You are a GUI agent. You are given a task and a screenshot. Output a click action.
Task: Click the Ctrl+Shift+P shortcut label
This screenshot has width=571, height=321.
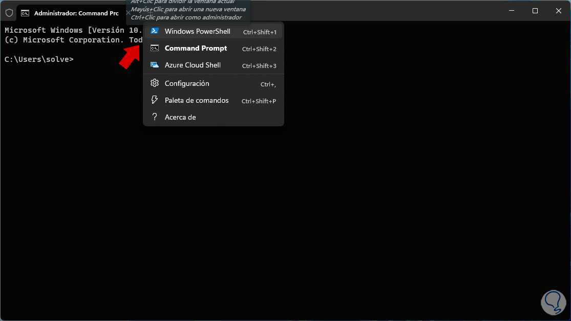[259, 101]
